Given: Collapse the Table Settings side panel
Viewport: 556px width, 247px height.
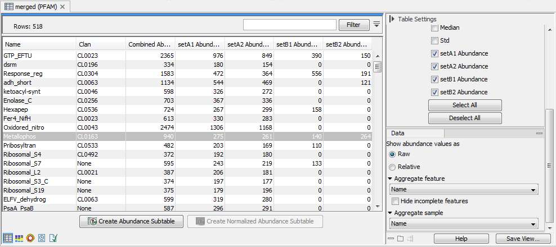Looking at the screenshot, I should coord(392,19).
